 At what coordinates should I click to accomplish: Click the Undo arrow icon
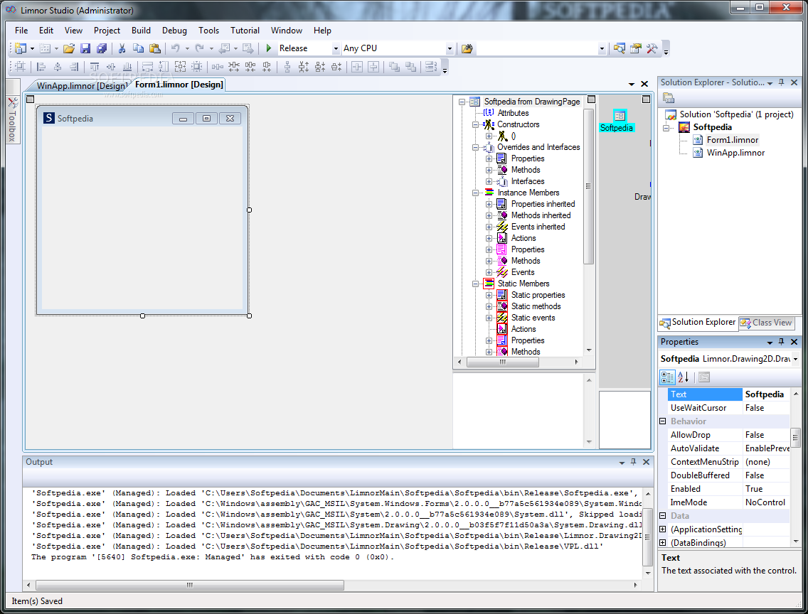(x=176, y=48)
